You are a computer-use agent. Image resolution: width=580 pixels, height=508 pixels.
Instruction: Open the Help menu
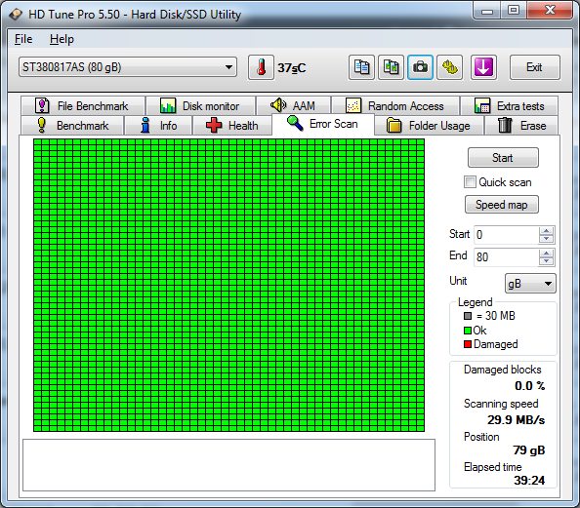coord(62,39)
